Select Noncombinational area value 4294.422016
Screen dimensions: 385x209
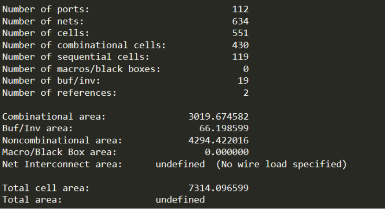pyautogui.click(x=218, y=141)
